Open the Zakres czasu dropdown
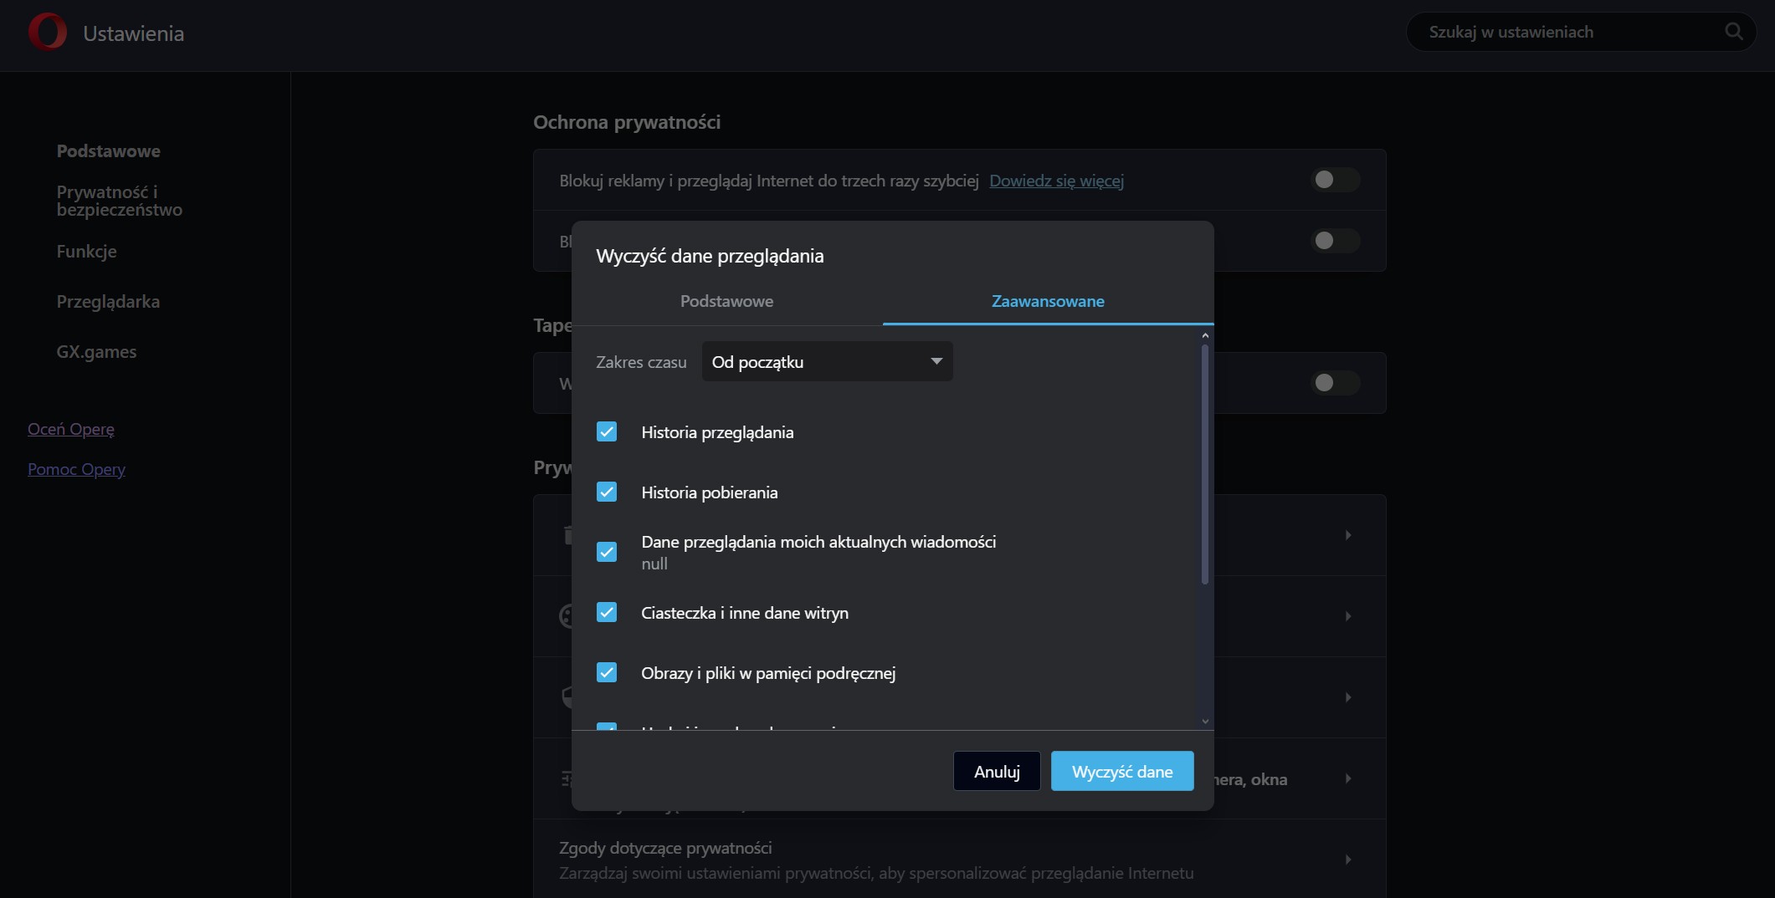1775x898 pixels. click(827, 361)
